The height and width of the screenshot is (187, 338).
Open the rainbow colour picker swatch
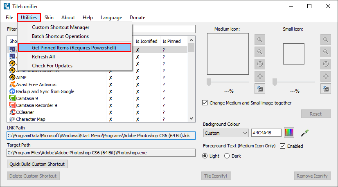(x=289, y=133)
